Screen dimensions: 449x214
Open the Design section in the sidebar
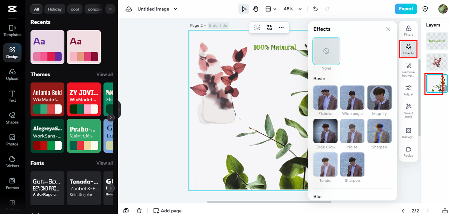pos(12,52)
